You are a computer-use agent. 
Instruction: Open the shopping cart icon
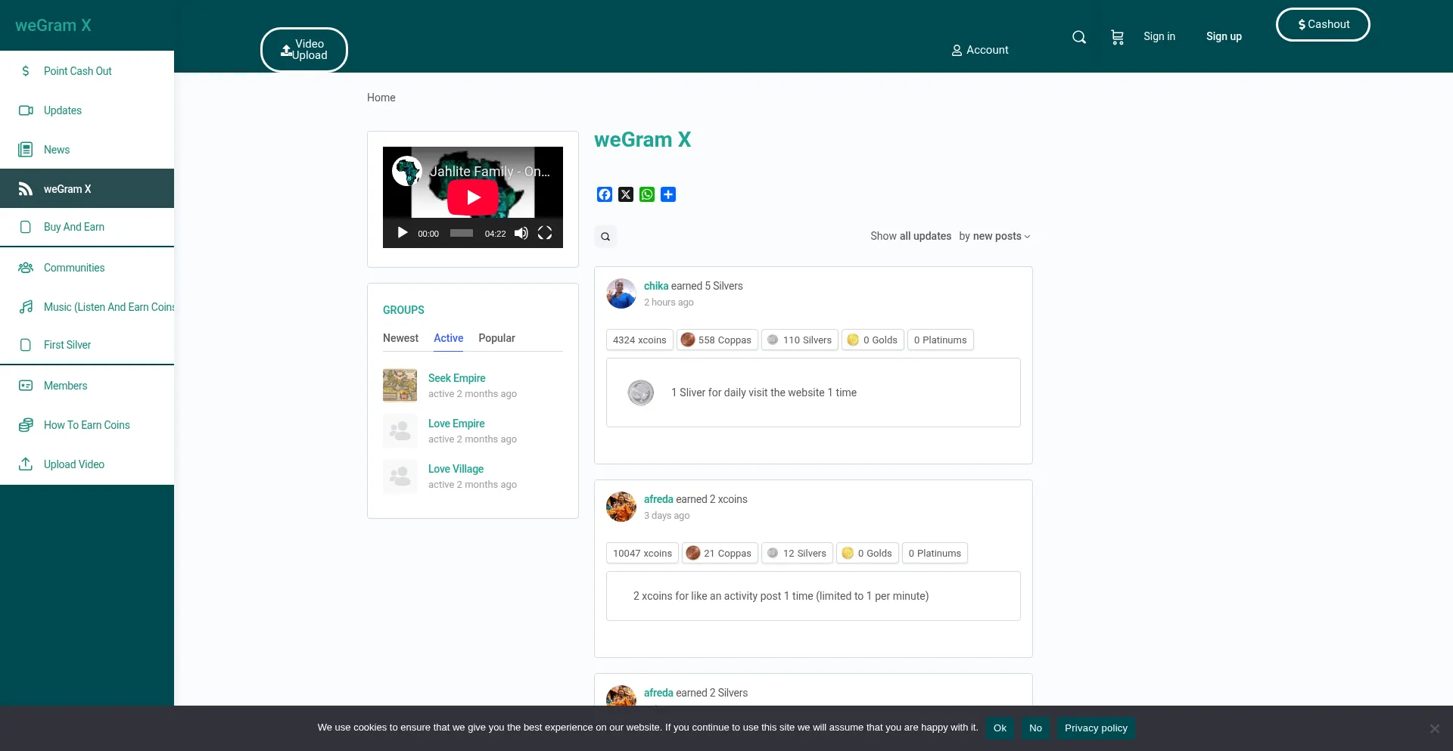click(1117, 37)
